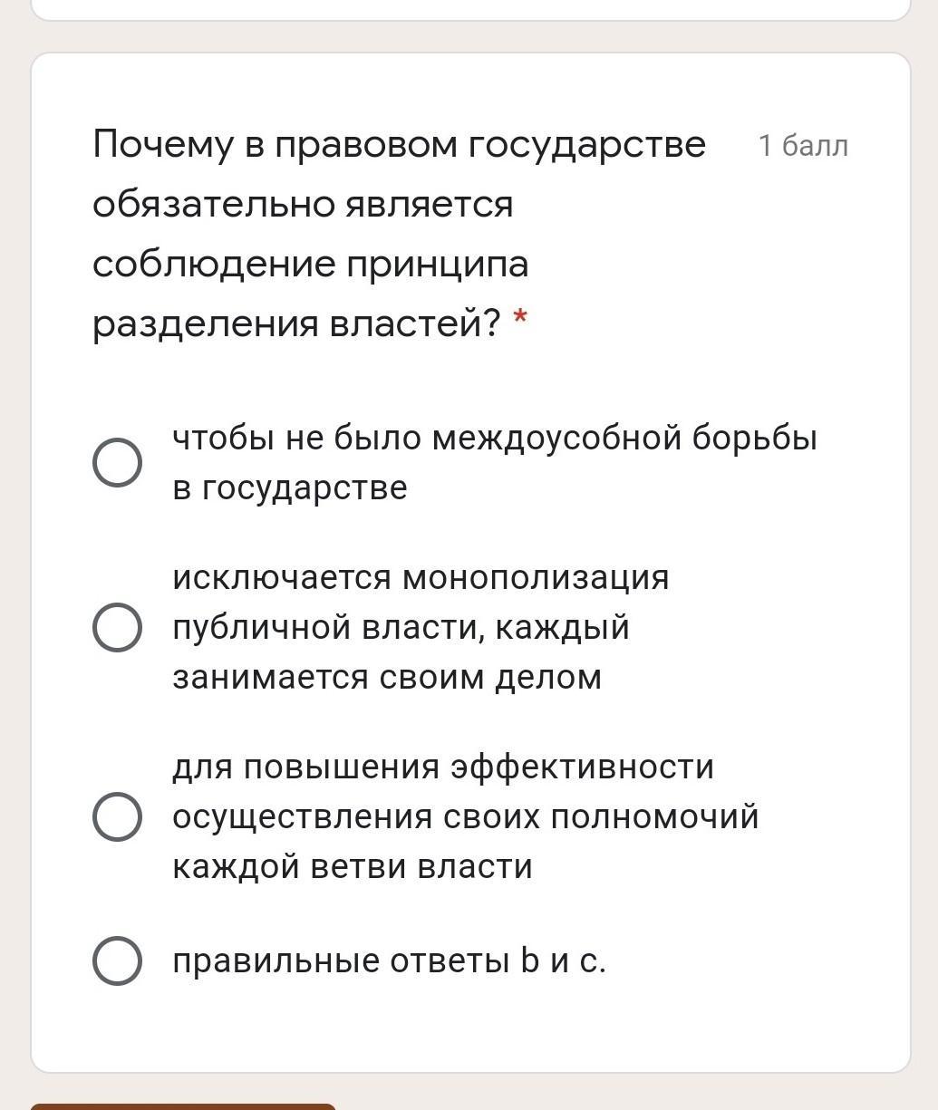Screen dimensions: 938x1110
Task: Choose radio "исключается монополизация публичной власти"
Action: (x=117, y=627)
